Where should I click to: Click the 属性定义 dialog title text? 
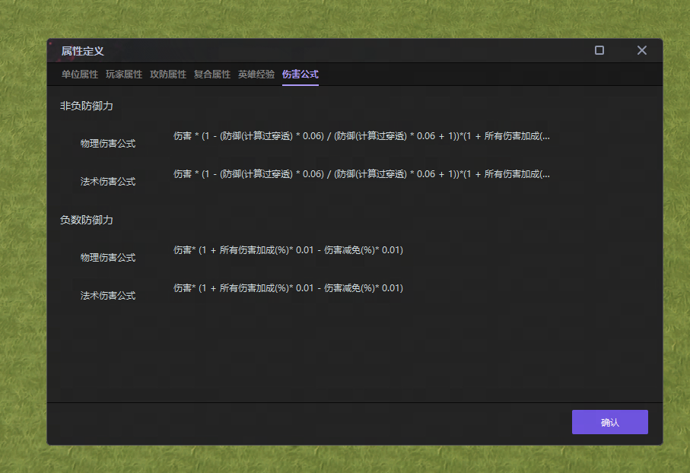pos(83,50)
